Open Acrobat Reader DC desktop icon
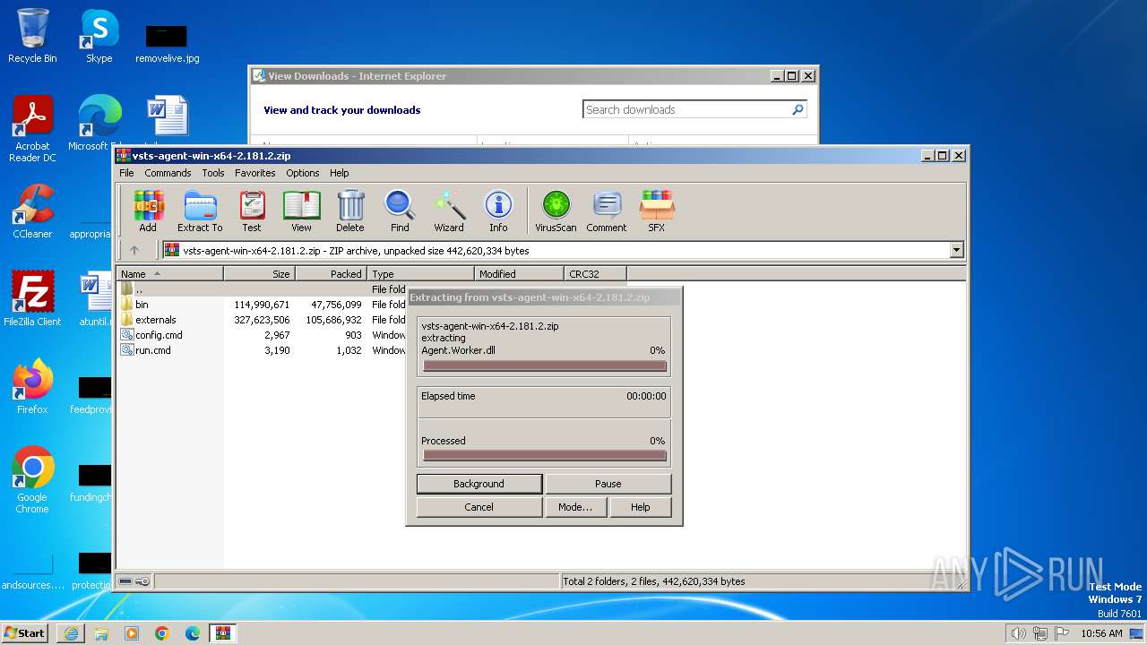The image size is (1147, 645). (x=32, y=130)
